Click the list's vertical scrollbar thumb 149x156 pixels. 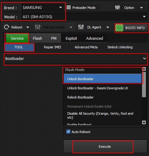144,84
